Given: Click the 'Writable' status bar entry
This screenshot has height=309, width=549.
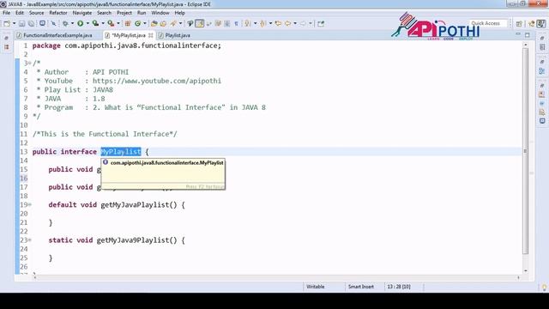Looking at the screenshot, I should 316,287.
